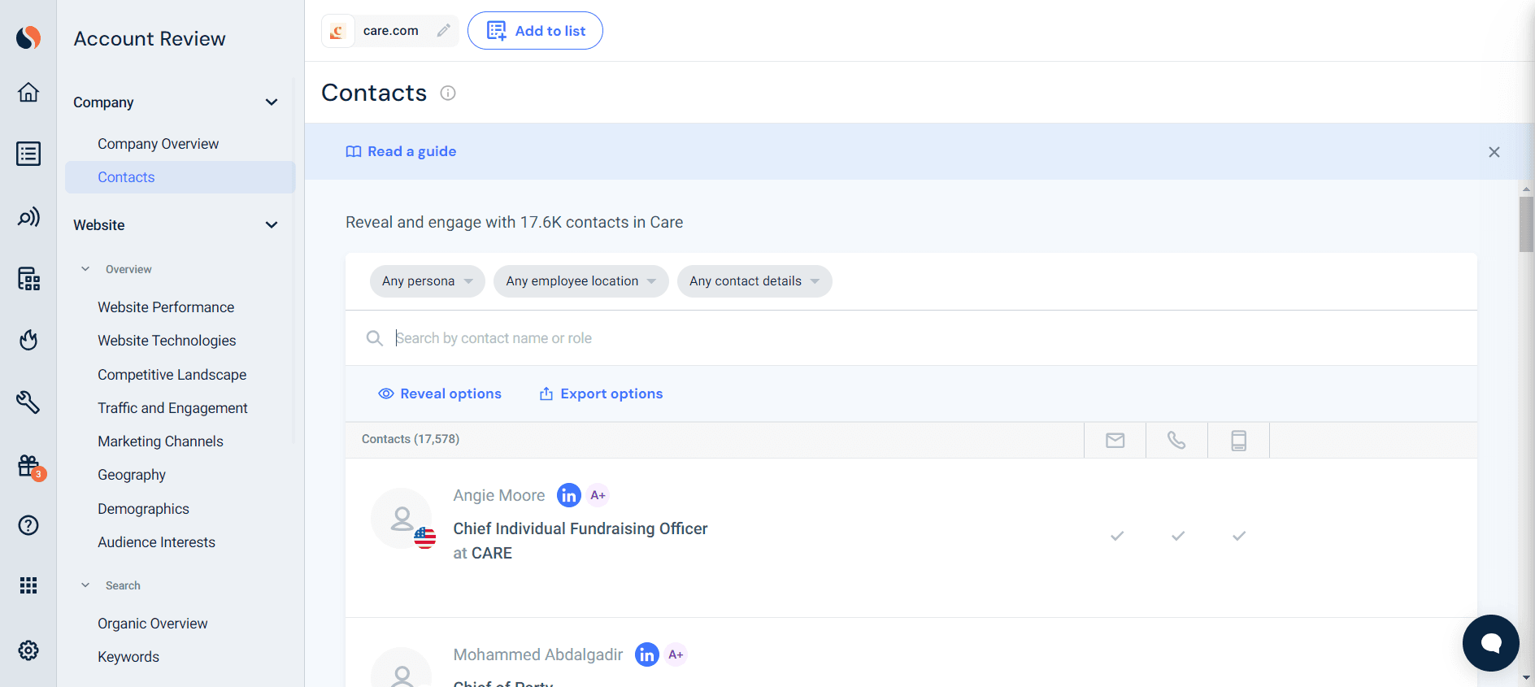Open Angie Moore's LinkedIn icon
This screenshot has width=1535, height=687.
pyautogui.click(x=569, y=495)
